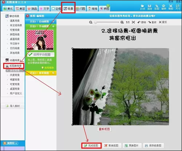Viewport: 182px width, 151px height.
Task: Switch to the 娃娃 tab
Action: 92,9
